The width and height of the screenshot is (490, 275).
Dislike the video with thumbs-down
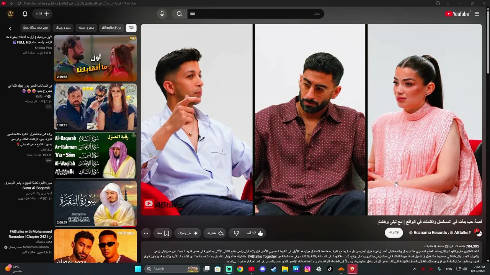pyautogui.click(x=236, y=233)
